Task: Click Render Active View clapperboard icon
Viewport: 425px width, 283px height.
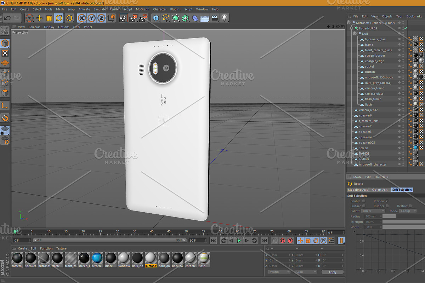Action: point(123,18)
